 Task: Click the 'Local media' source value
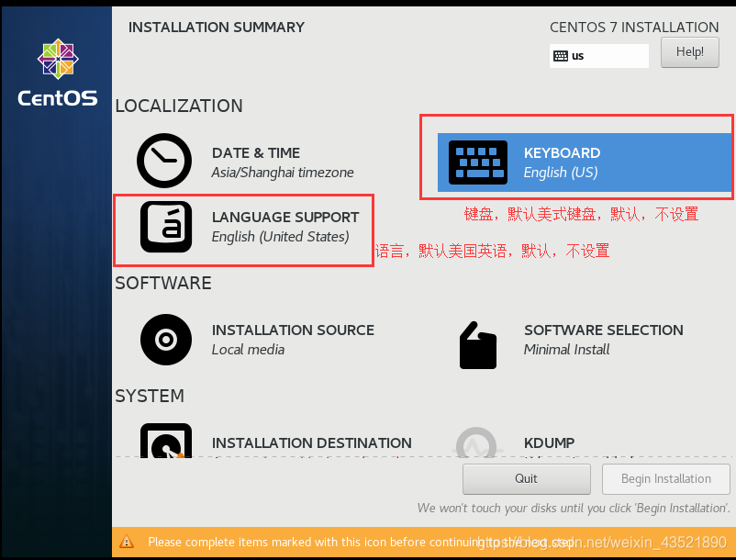click(248, 350)
